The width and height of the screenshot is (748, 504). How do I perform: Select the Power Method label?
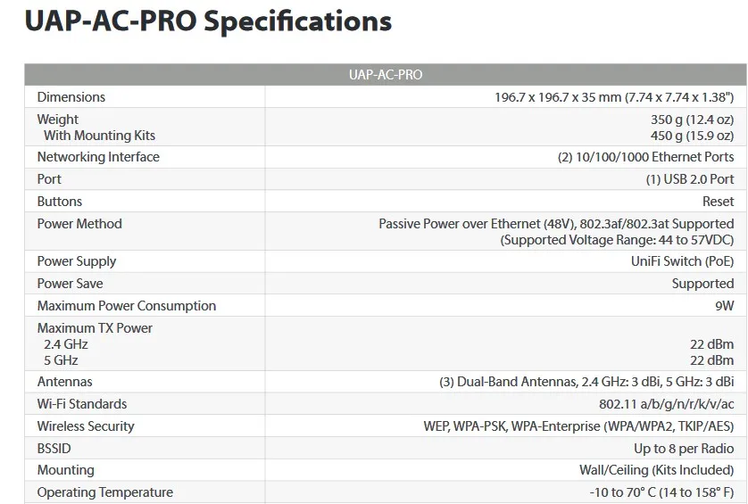pyautogui.click(x=79, y=224)
